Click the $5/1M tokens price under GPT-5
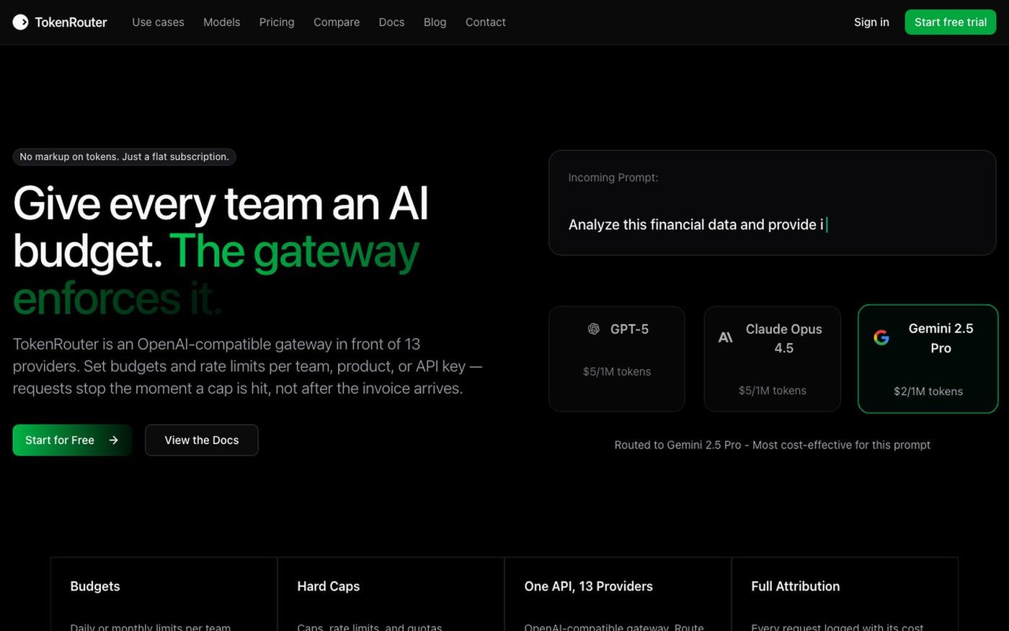 (x=617, y=371)
